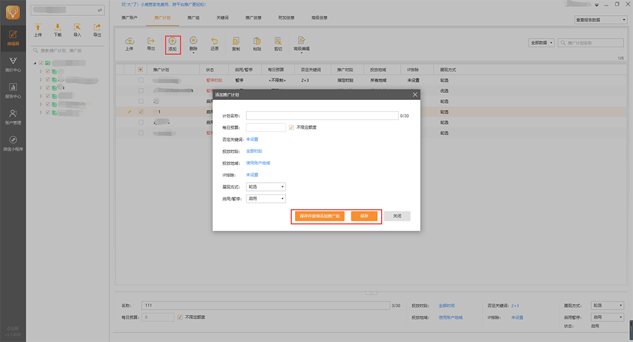Click 使用账户地域 link in the dialog
633x342 pixels.
258,163
